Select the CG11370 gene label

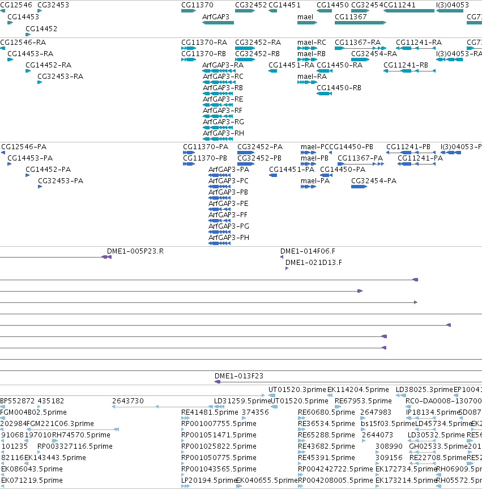pyautogui.click(x=198, y=5)
